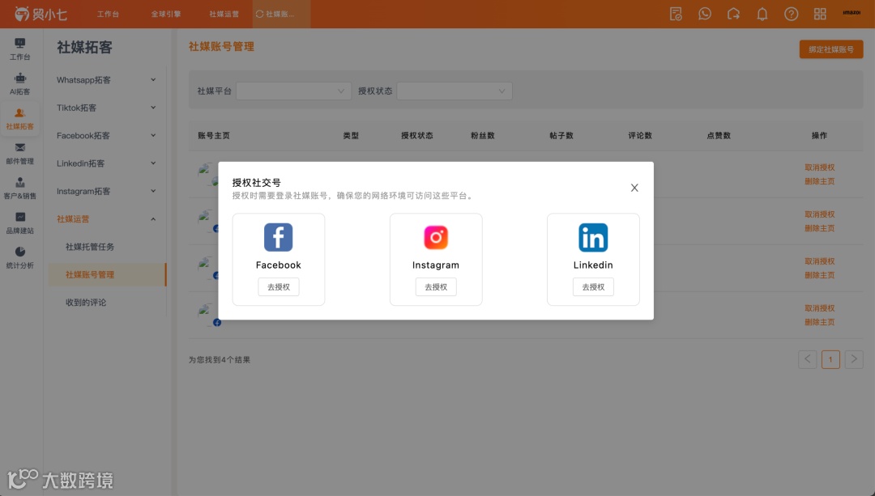Click 删除主页 in the third account row
This screenshot has width=875, height=496.
point(819,275)
